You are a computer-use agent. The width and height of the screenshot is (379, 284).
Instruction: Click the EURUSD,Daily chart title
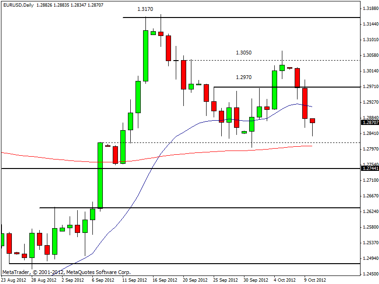pyautogui.click(x=13, y=5)
